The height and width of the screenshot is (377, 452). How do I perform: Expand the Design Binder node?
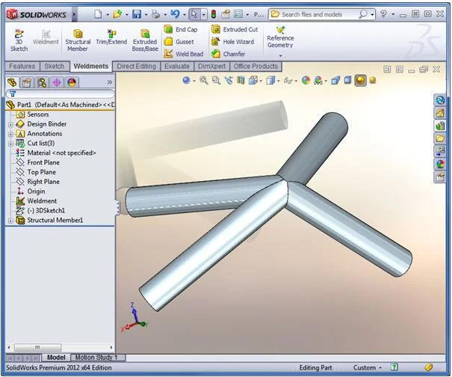pos(10,124)
